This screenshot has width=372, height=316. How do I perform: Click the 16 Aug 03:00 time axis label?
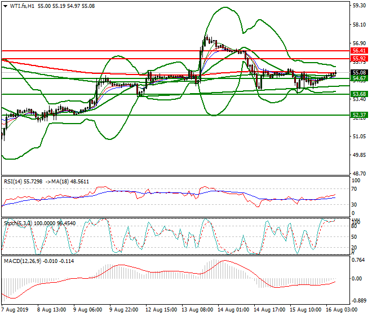tap(342, 310)
